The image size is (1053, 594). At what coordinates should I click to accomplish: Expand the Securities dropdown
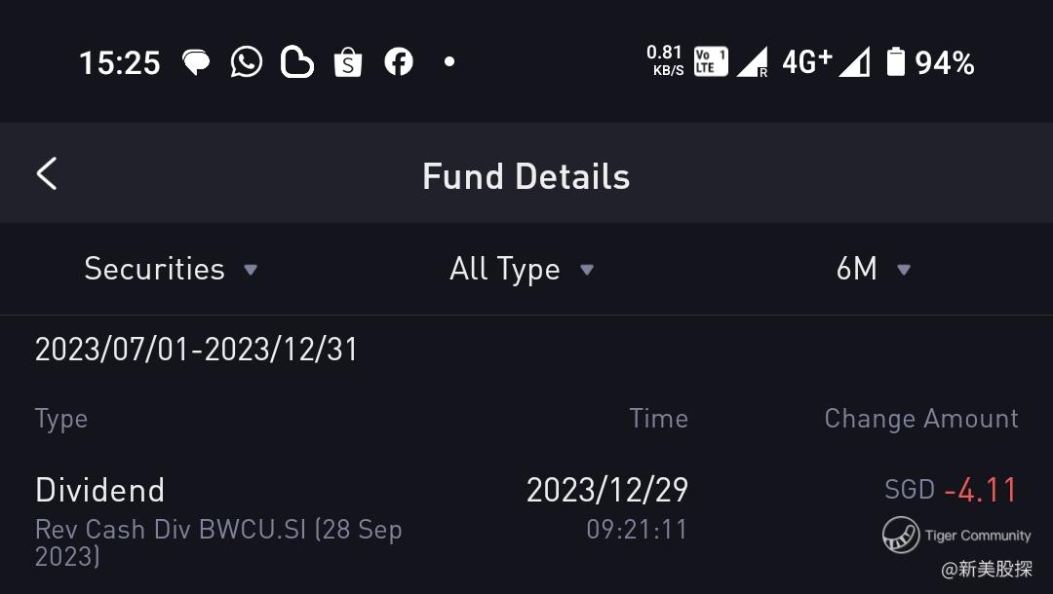click(x=171, y=269)
